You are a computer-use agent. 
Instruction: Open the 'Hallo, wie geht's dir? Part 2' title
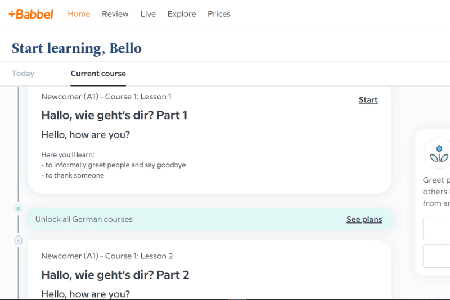coord(115,275)
